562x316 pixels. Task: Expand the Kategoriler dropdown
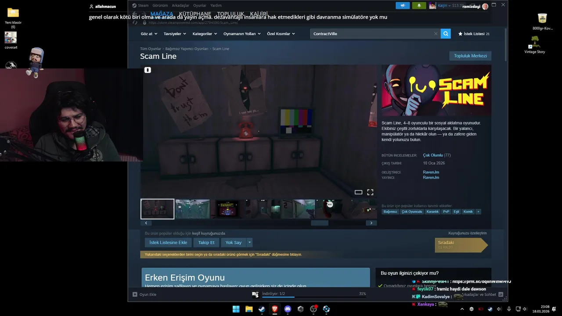click(x=205, y=34)
